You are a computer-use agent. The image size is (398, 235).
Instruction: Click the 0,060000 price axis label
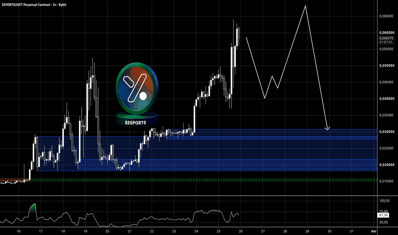pos(386,32)
